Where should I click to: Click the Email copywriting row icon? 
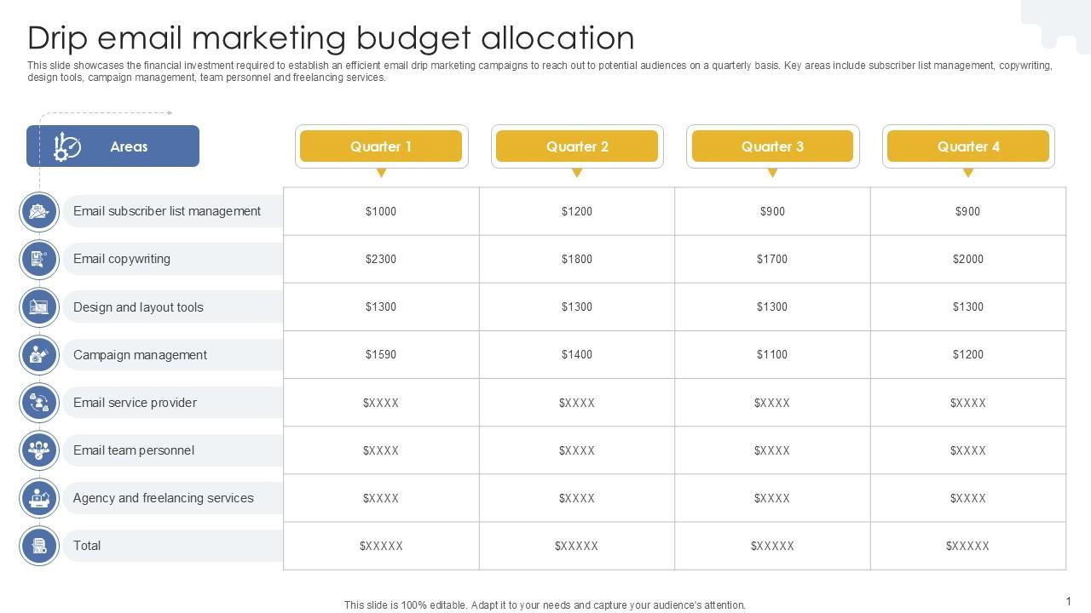point(39,259)
